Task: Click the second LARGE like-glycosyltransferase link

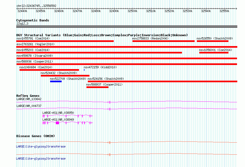Action: [x=41, y=158]
